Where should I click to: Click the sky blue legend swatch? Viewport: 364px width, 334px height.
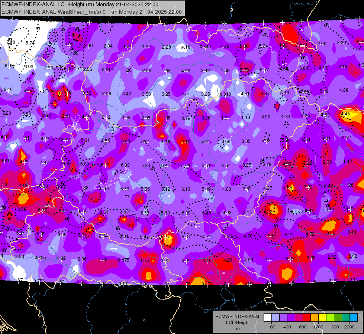tap(354, 318)
